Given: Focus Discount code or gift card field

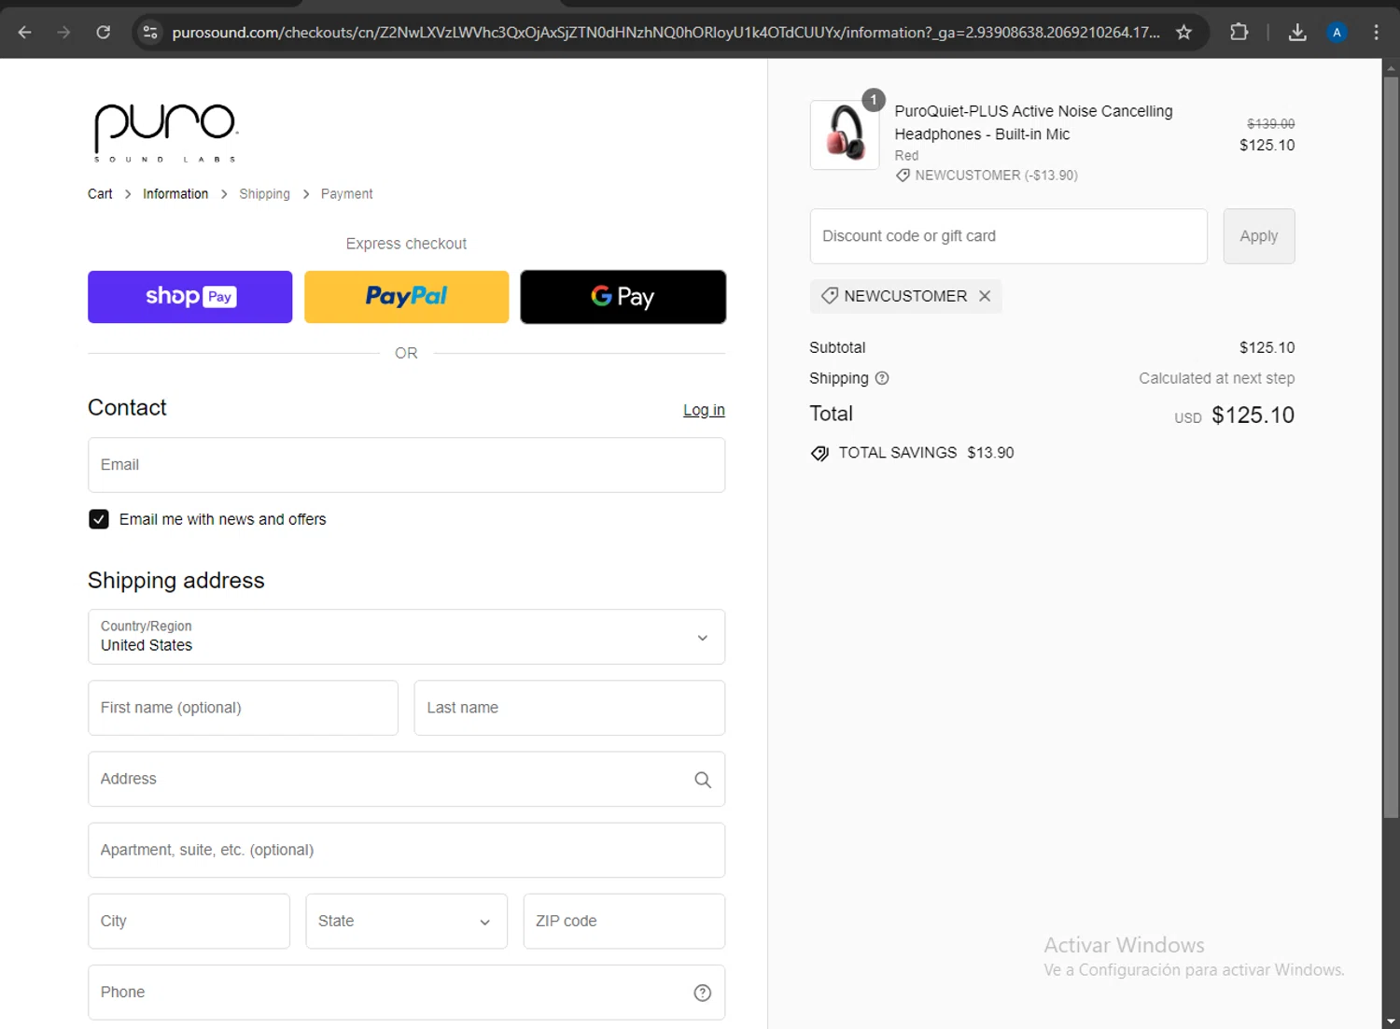Looking at the screenshot, I should [x=1008, y=236].
